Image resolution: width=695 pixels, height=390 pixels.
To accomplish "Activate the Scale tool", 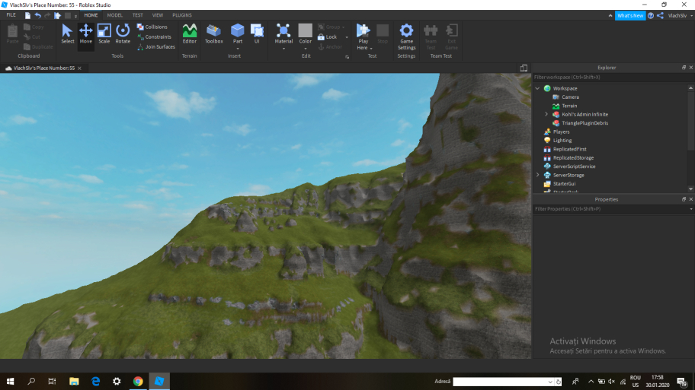I will 104,33.
